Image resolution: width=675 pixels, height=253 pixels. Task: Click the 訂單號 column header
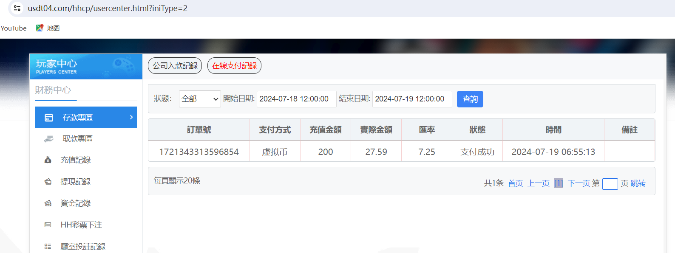pos(199,130)
